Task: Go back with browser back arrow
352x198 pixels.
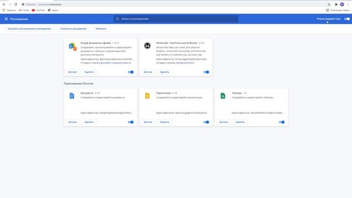Action: (4, 4)
